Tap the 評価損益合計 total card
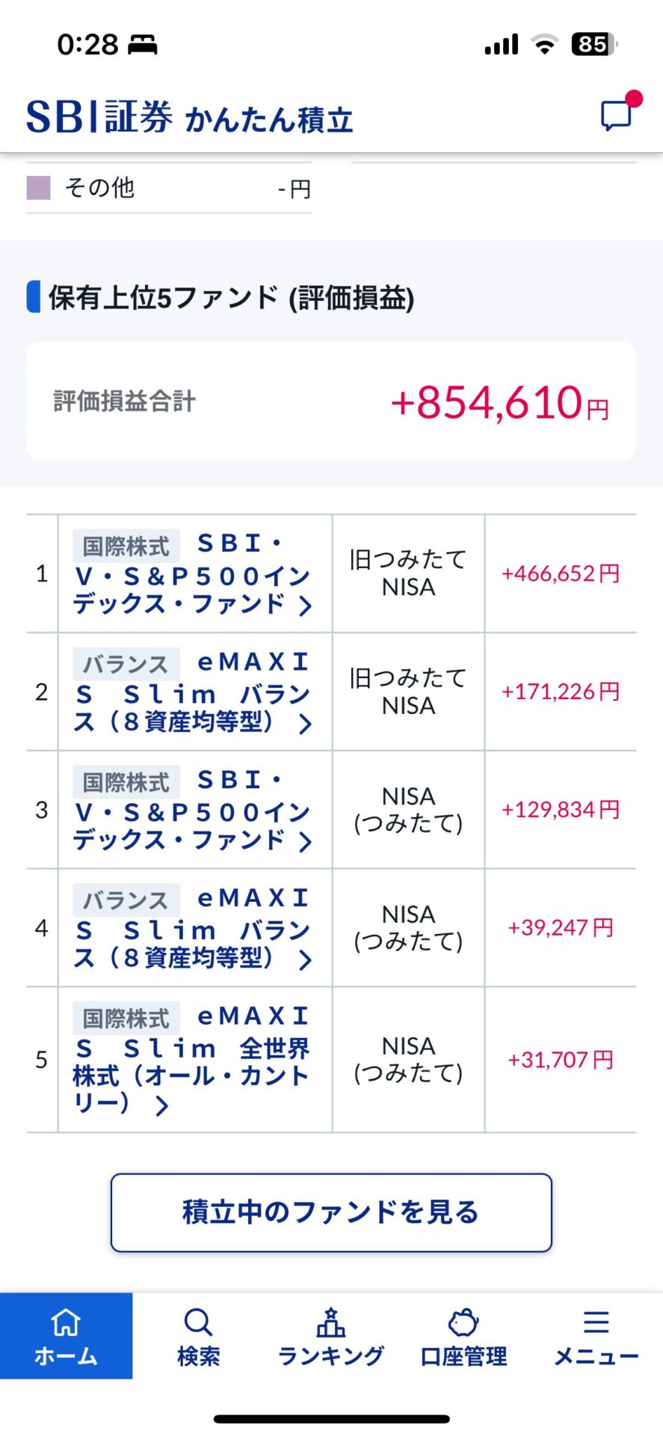The image size is (663, 1437). 331,401
